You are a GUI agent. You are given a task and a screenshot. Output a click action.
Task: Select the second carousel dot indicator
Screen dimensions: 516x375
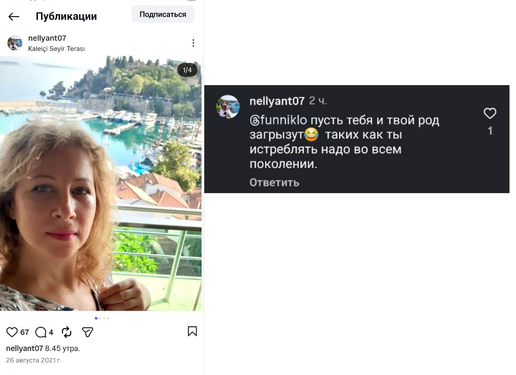pyautogui.click(x=100, y=318)
